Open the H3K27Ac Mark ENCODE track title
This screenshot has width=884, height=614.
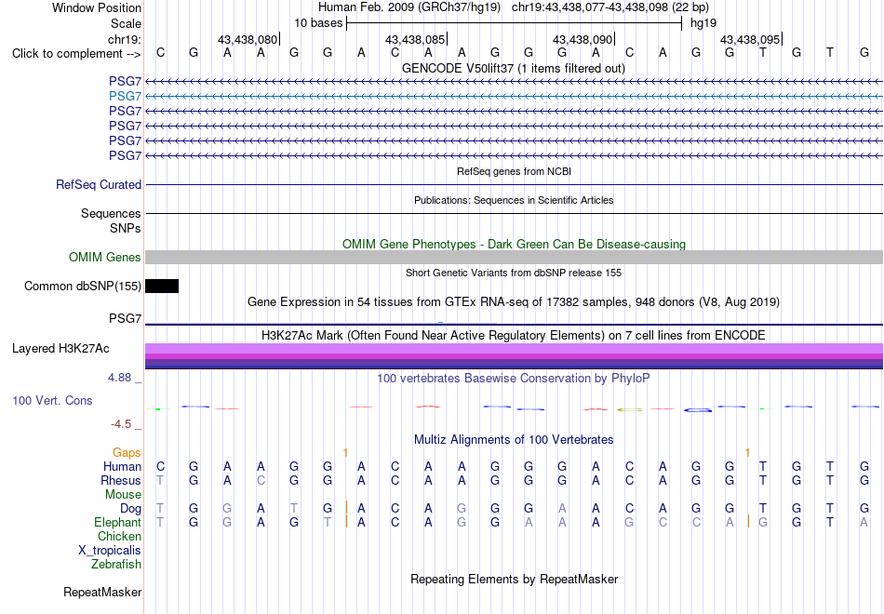(x=514, y=336)
